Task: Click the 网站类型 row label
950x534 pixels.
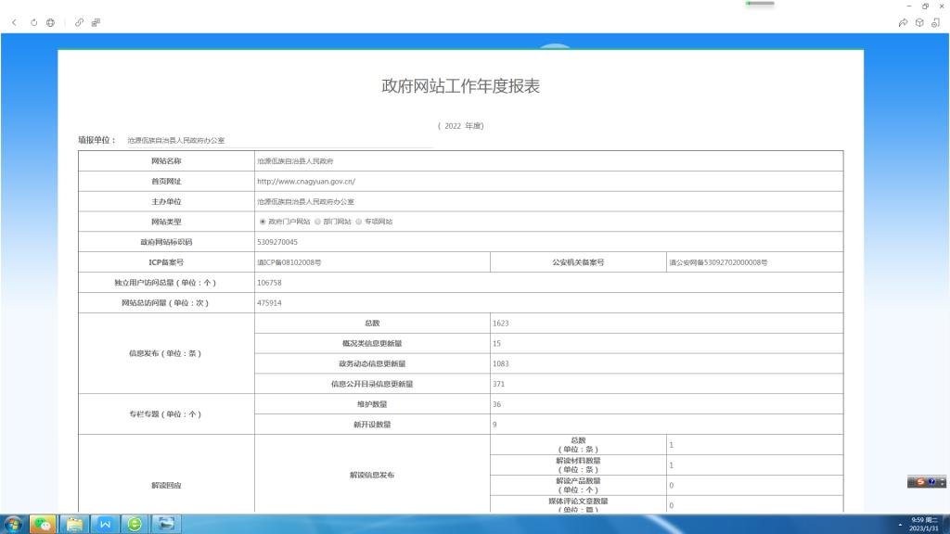Action: (x=166, y=222)
